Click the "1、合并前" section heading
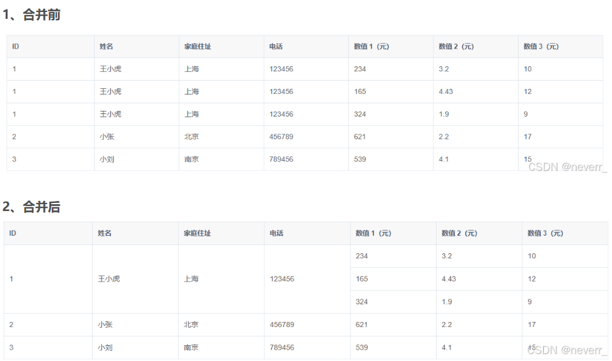Screen dimensions: 612x361 click(32, 15)
